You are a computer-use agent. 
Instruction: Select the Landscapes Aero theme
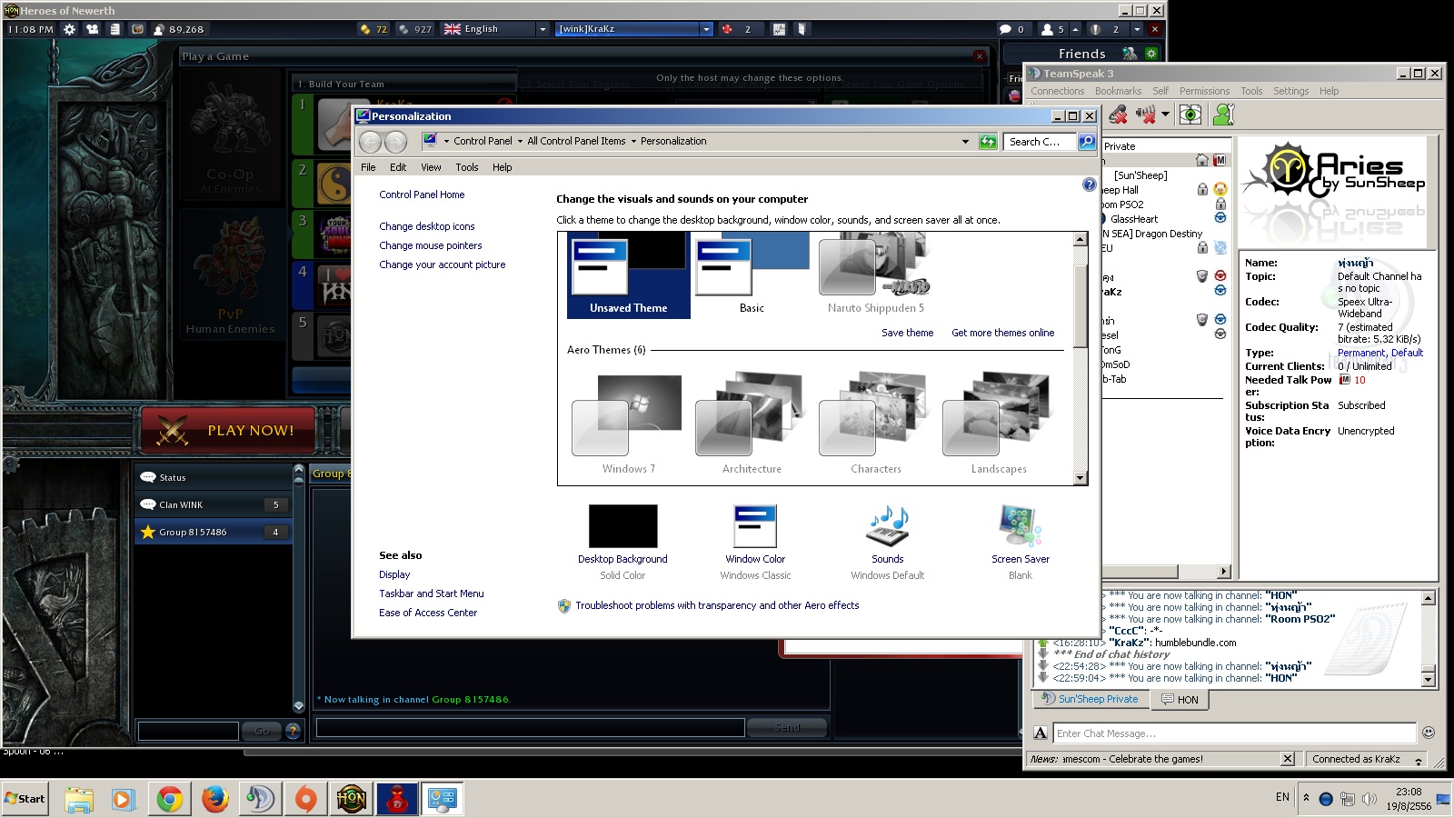coord(999,424)
